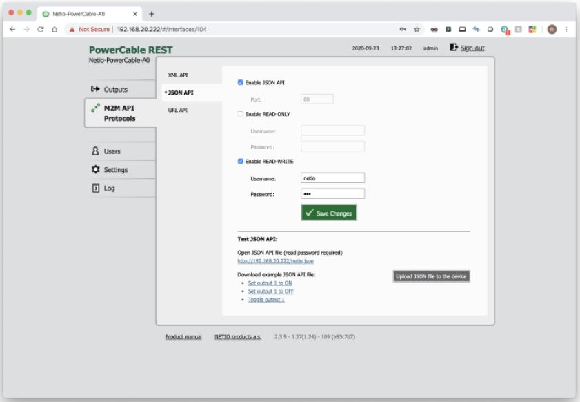580x402 pixels.
Task: Open the Product manual link
Action: pos(183,337)
